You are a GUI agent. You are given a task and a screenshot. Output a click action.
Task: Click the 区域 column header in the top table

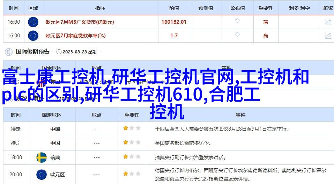[x=33, y=8]
